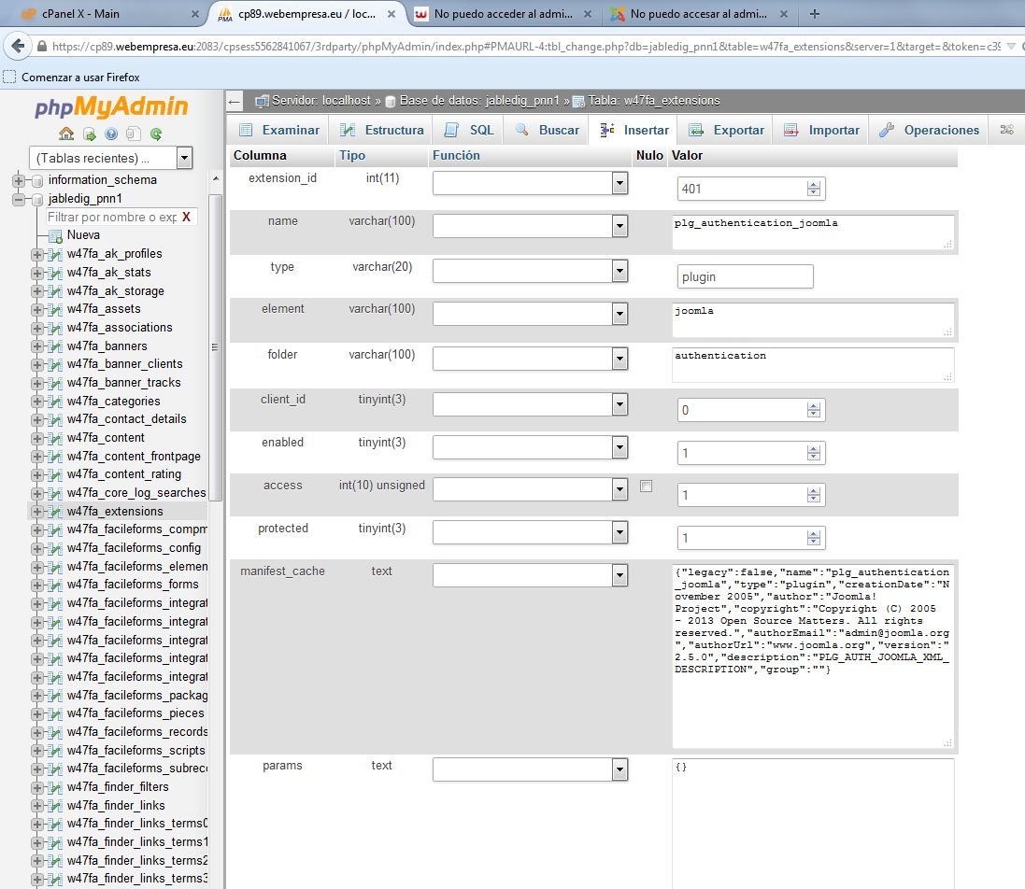Open the SQL tab

[x=469, y=130]
